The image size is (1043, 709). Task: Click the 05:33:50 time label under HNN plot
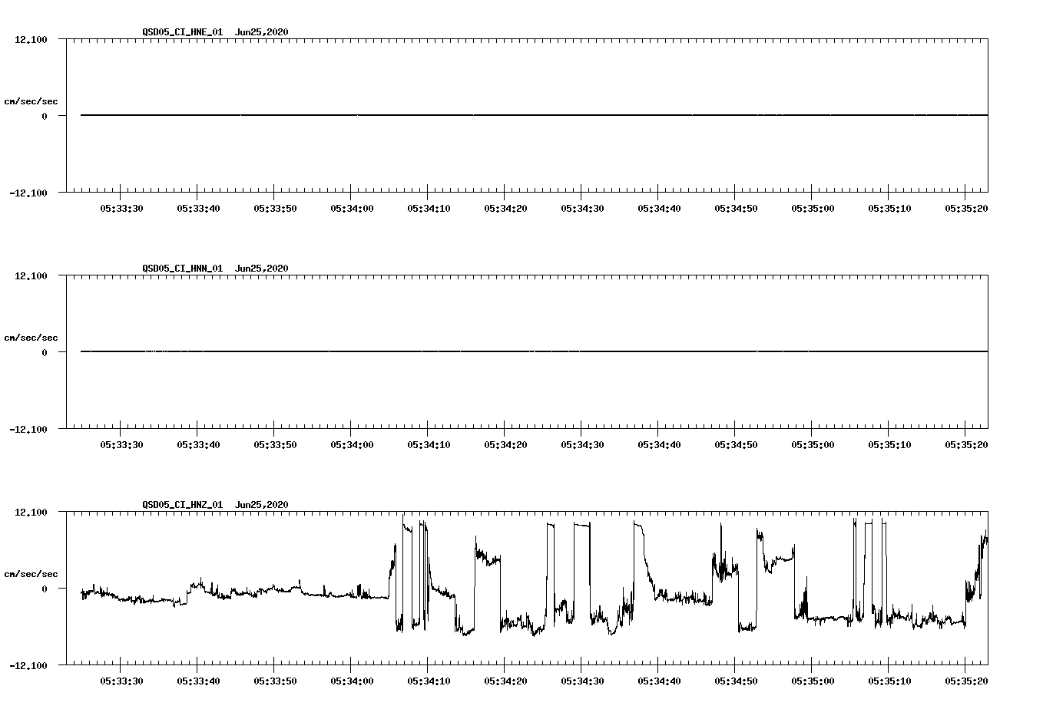[275, 445]
